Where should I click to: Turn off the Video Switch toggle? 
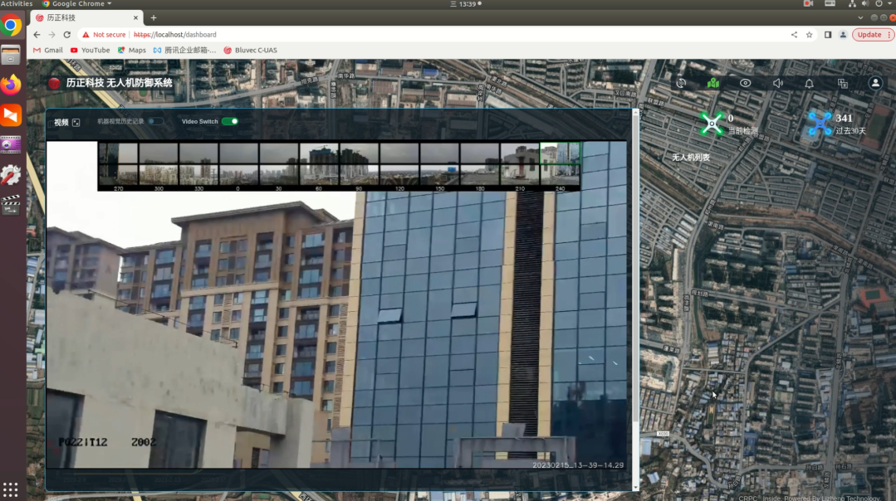tap(230, 122)
